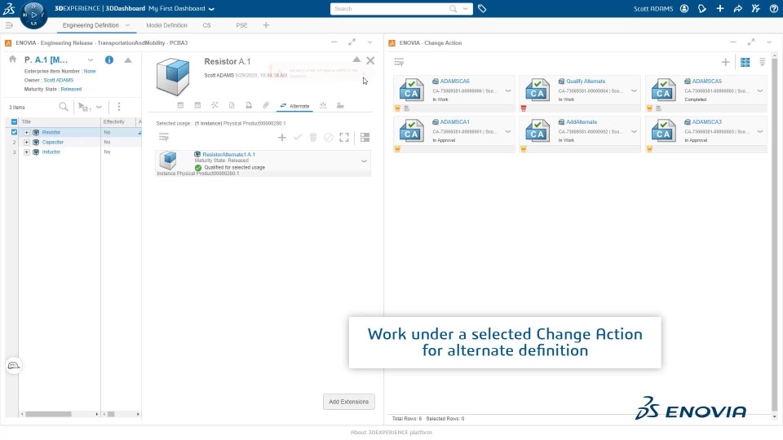Click the Search input field

(x=390, y=8)
